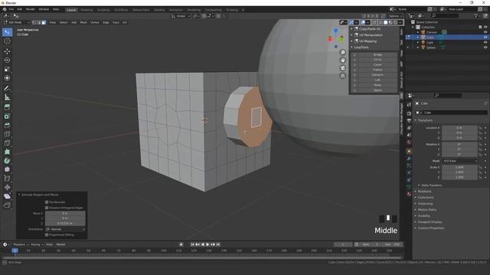Select the Edge Slide tool
Screen dimensions: 490x275
coord(7,179)
